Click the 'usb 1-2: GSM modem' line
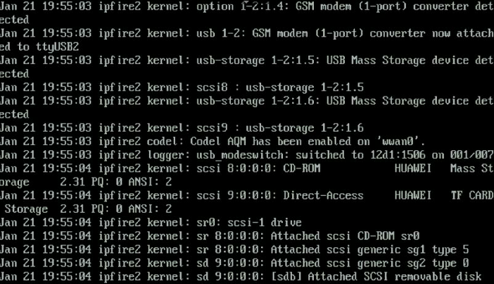Screen dimensions: 494x284 (247, 33)
